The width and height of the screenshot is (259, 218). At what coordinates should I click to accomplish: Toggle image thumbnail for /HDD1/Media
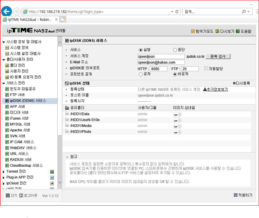pos(177,126)
